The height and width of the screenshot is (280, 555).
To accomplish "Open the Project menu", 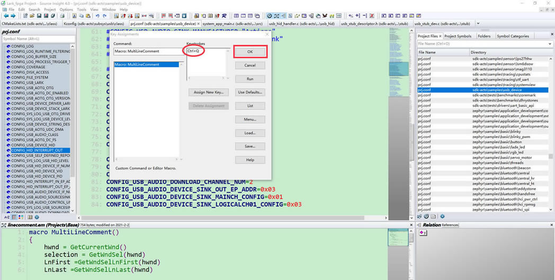I will pyautogui.click(x=50, y=10).
